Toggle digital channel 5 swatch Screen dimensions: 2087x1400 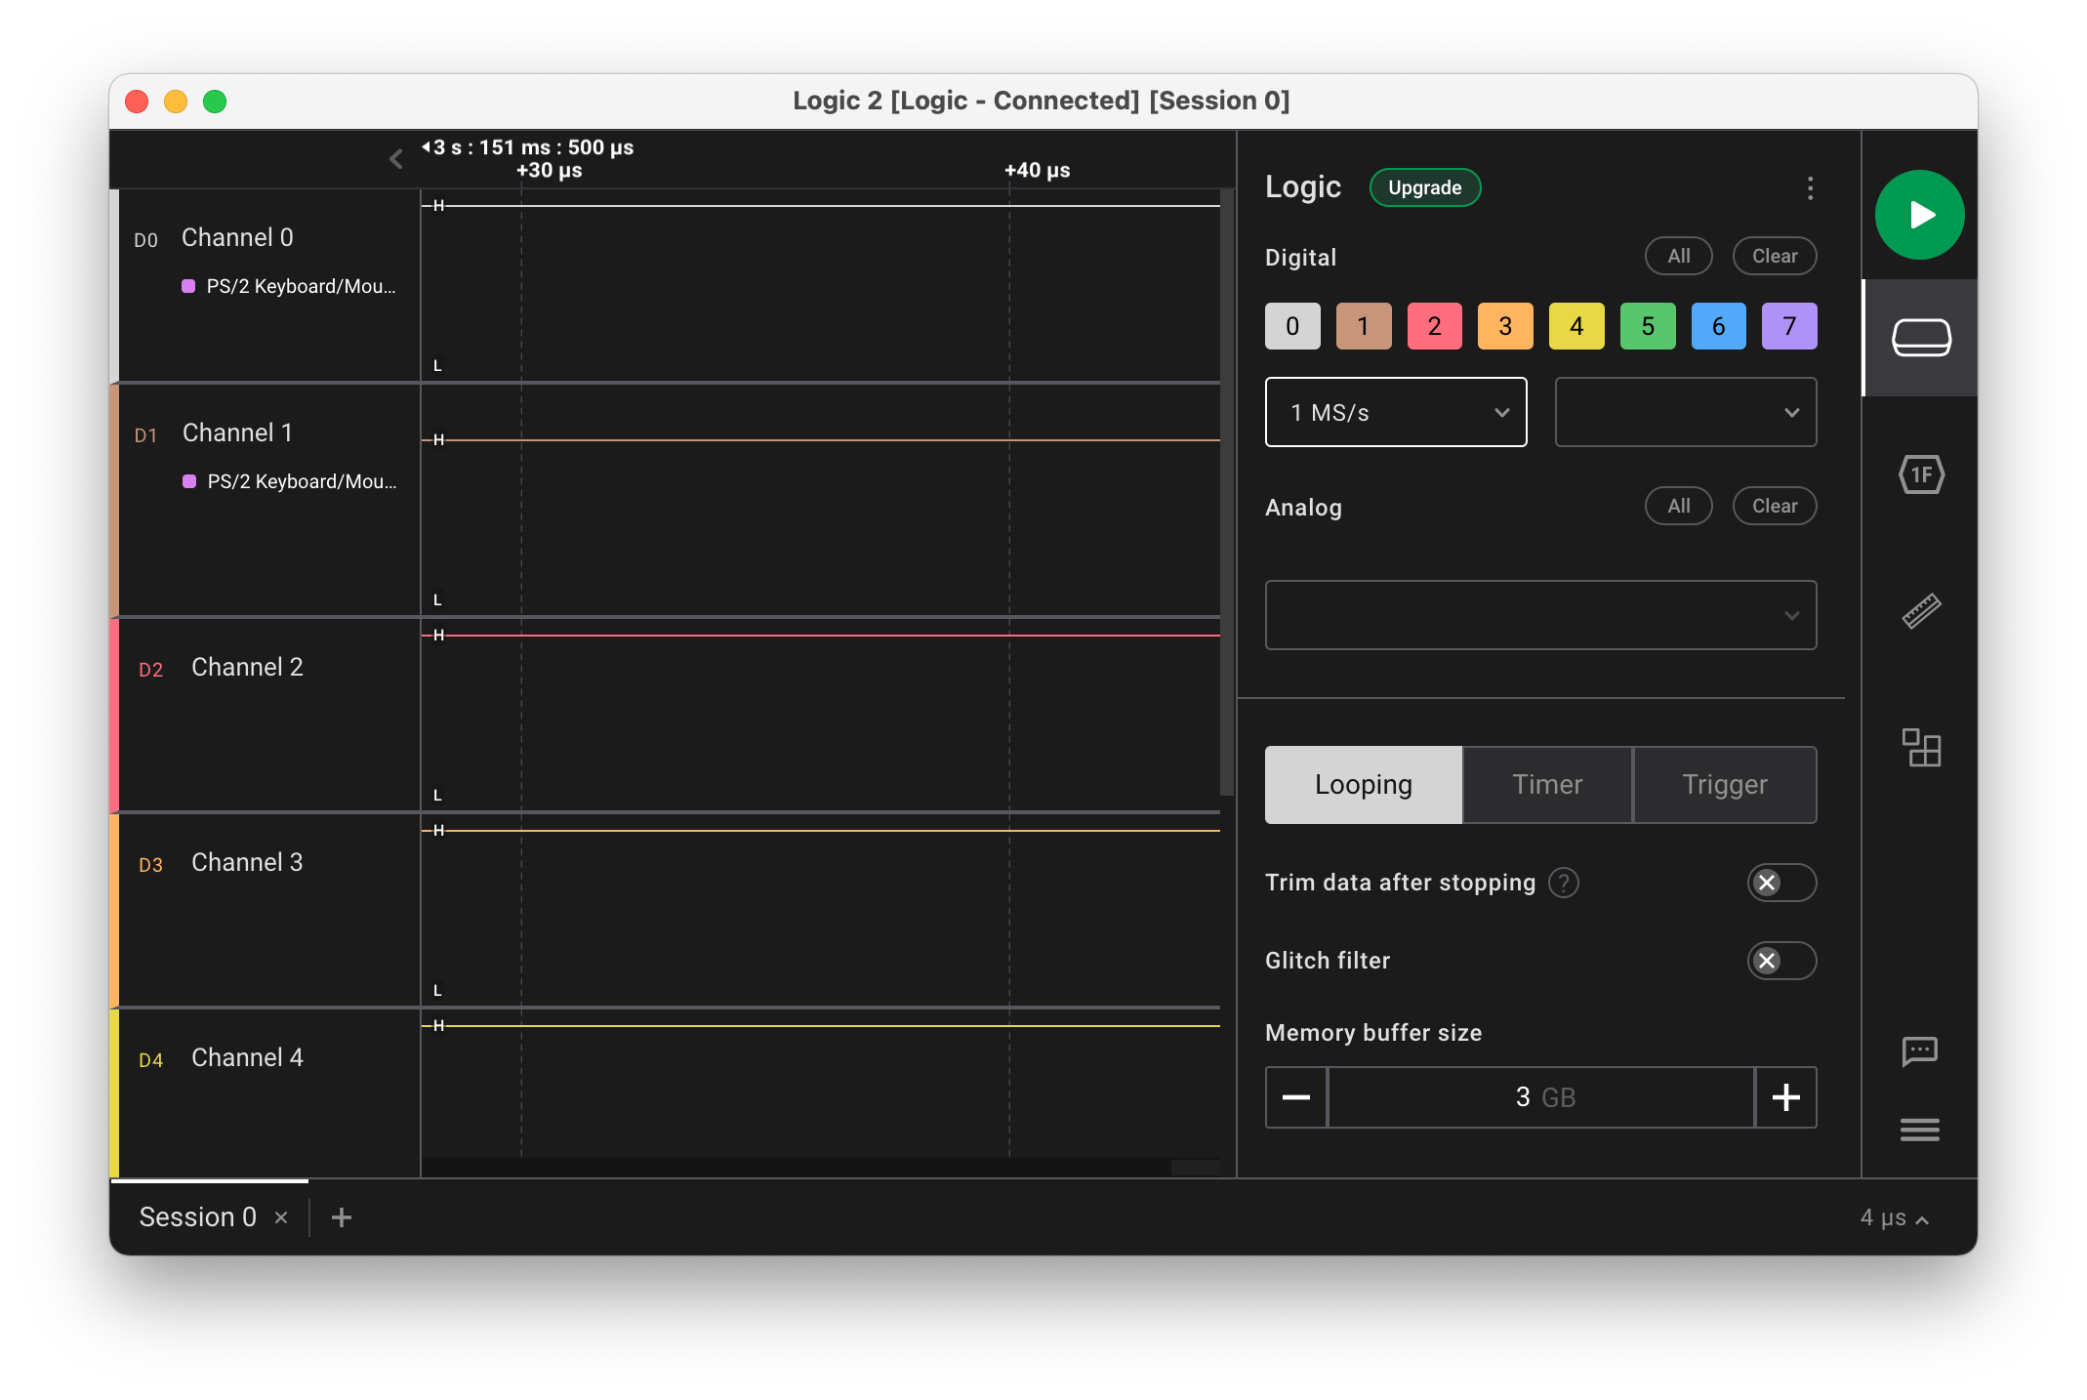(1648, 326)
